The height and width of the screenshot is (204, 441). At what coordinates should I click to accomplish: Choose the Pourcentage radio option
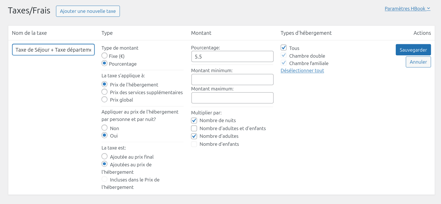pos(105,64)
